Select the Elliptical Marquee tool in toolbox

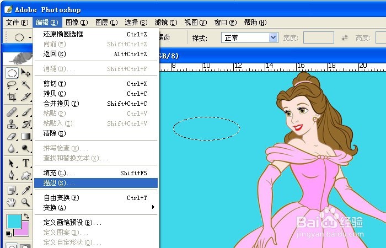click(12, 73)
